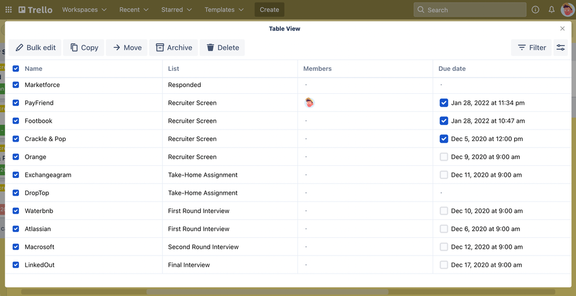
Task: Open the Exchangeagram card name
Action: tap(48, 174)
